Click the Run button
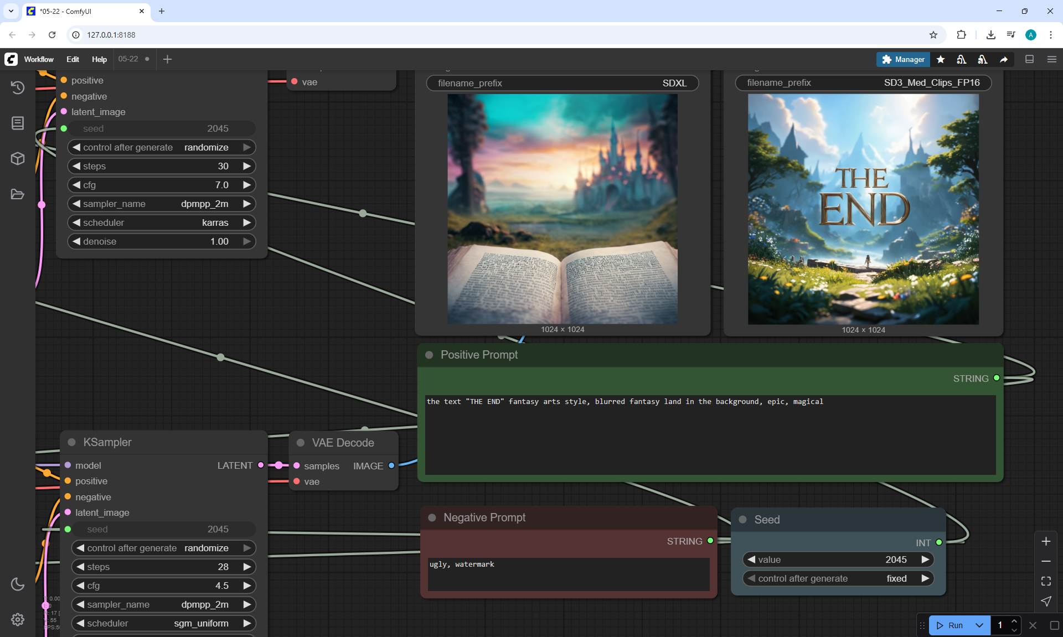 [x=950, y=625]
